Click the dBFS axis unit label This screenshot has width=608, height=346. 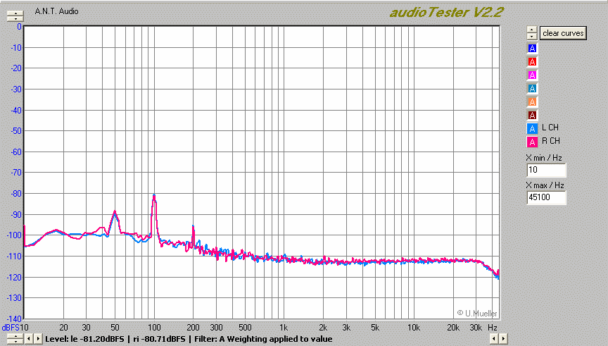pos(11,328)
